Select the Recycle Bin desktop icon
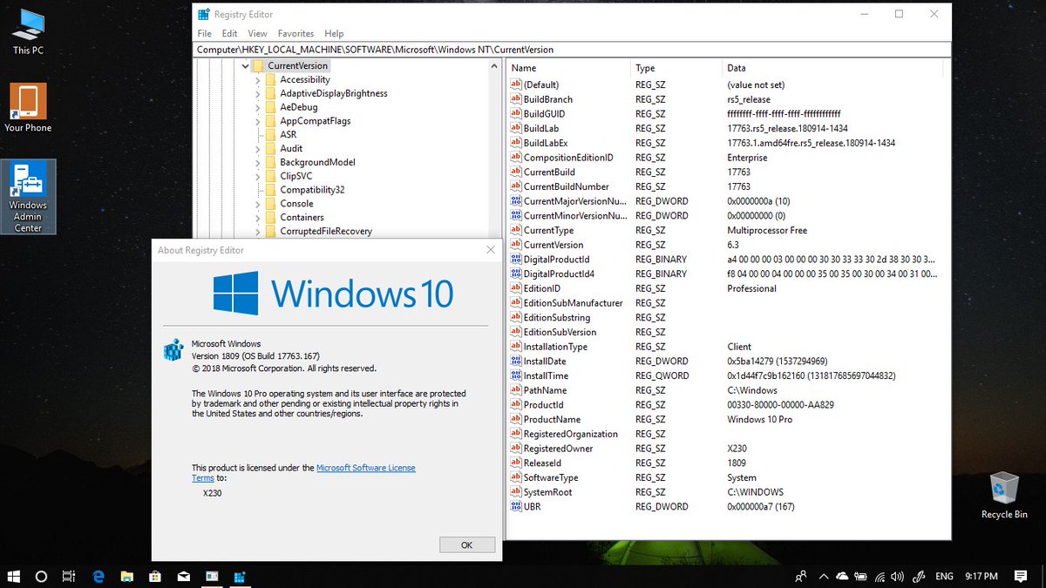 pos(1004,496)
